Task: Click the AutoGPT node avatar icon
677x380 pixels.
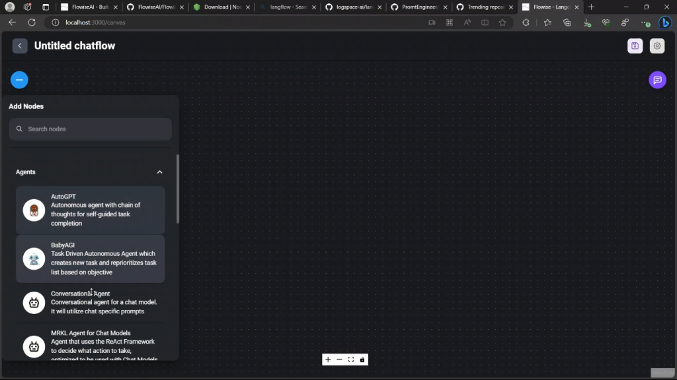Action: coord(34,210)
